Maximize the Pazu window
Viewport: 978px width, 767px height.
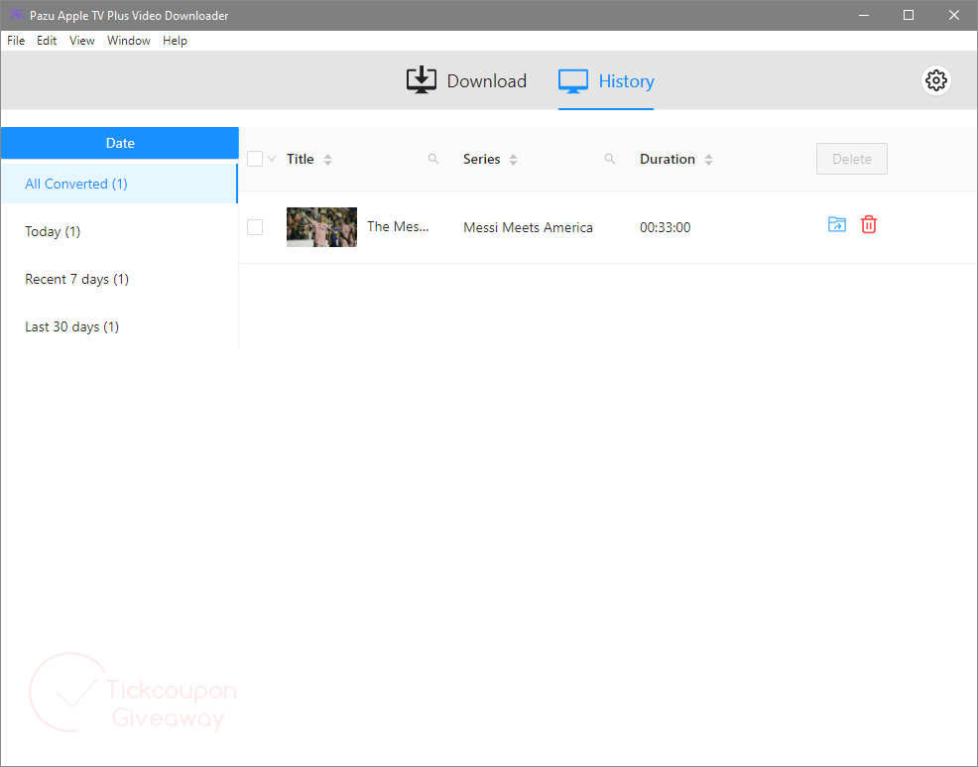(x=909, y=15)
